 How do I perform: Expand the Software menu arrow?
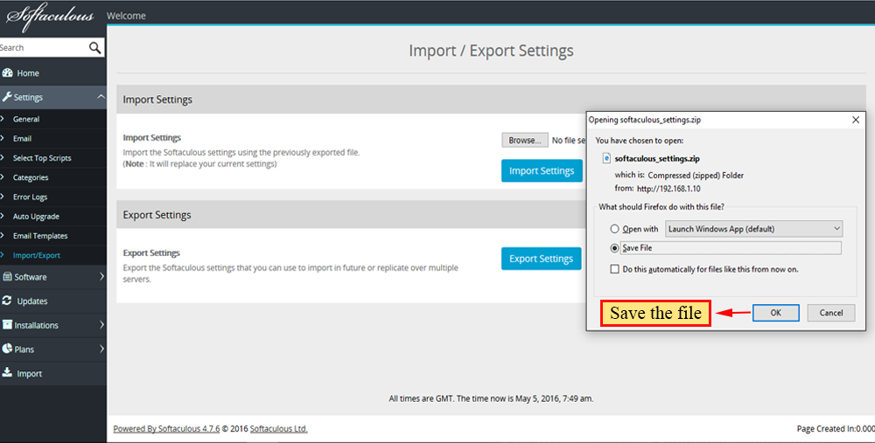101,276
